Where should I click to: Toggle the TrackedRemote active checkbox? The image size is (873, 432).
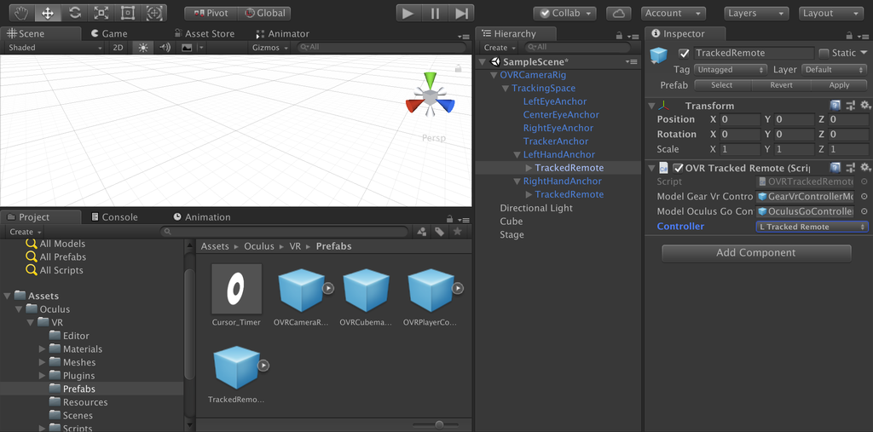(685, 54)
